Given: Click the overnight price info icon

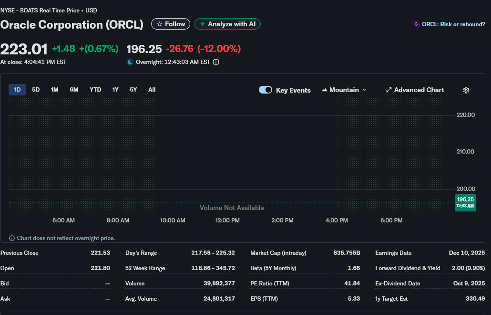Looking at the screenshot, I should 216,62.
